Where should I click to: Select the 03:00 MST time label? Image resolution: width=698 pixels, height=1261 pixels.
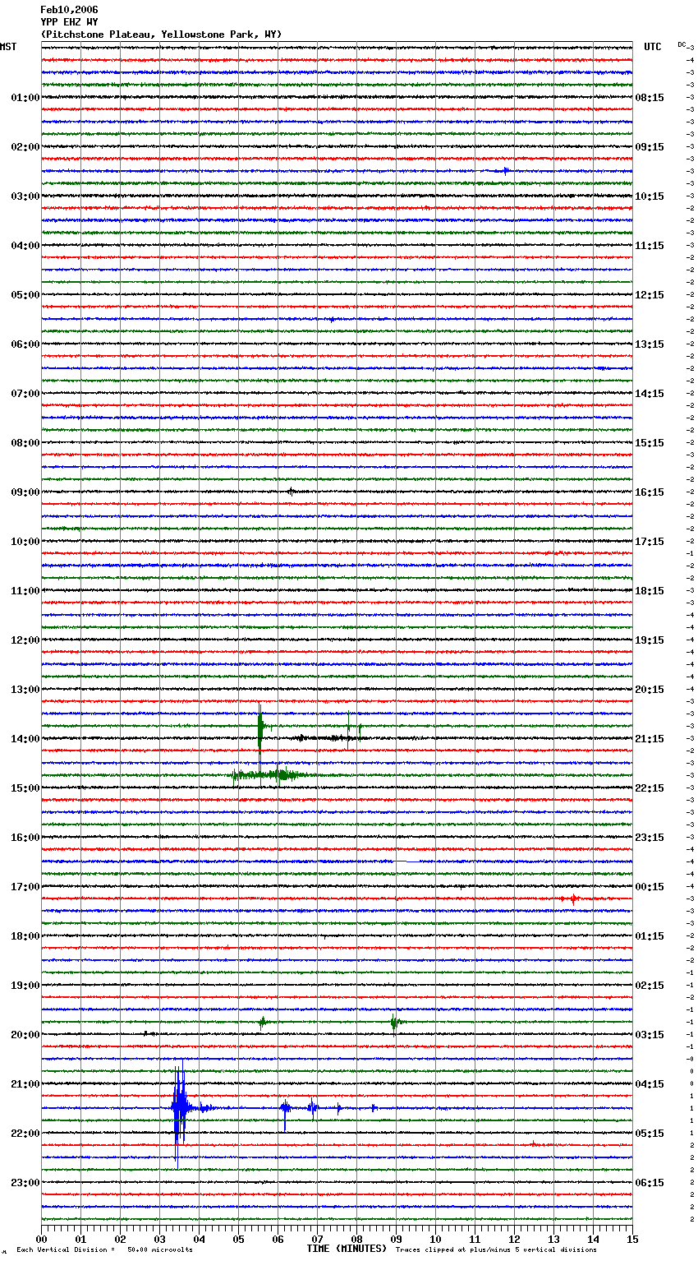pos(25,196)
